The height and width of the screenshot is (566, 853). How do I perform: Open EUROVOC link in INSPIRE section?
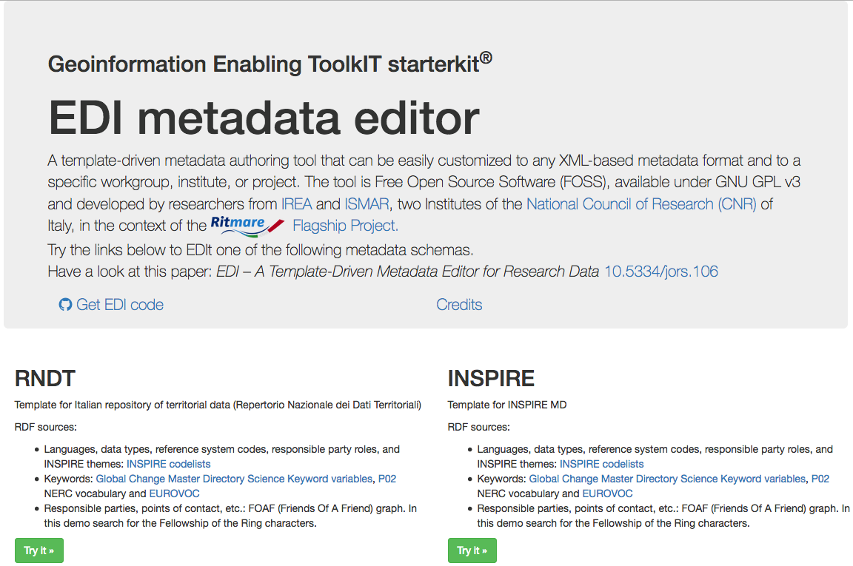608,493
